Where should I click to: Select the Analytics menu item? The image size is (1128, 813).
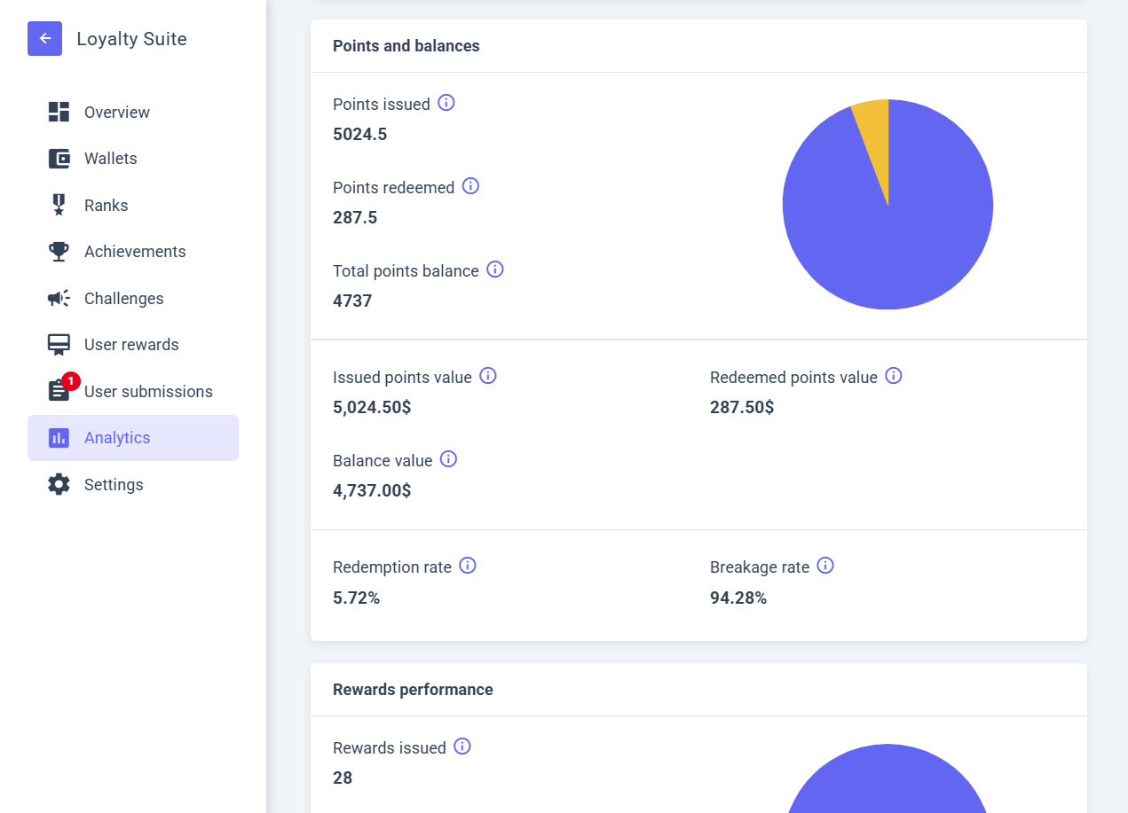133,438
